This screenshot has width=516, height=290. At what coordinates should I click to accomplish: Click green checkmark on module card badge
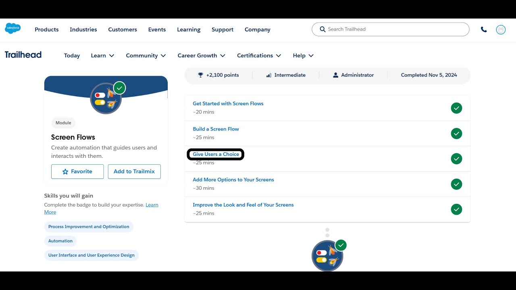(x=119, y=88)
